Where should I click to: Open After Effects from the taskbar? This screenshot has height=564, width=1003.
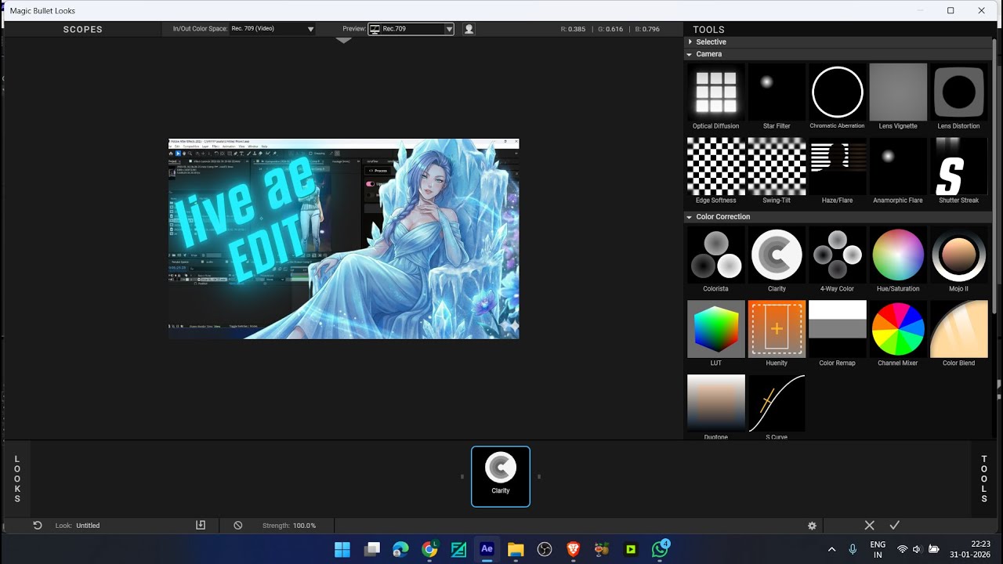[x=487, y=550]
